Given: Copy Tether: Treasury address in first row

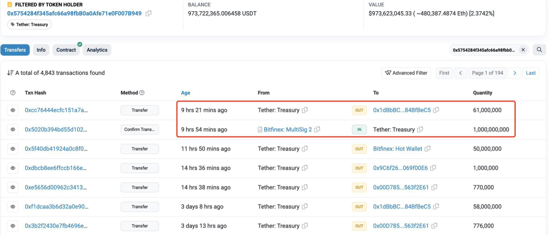Looking at the screenshot, I should point(305,111).
